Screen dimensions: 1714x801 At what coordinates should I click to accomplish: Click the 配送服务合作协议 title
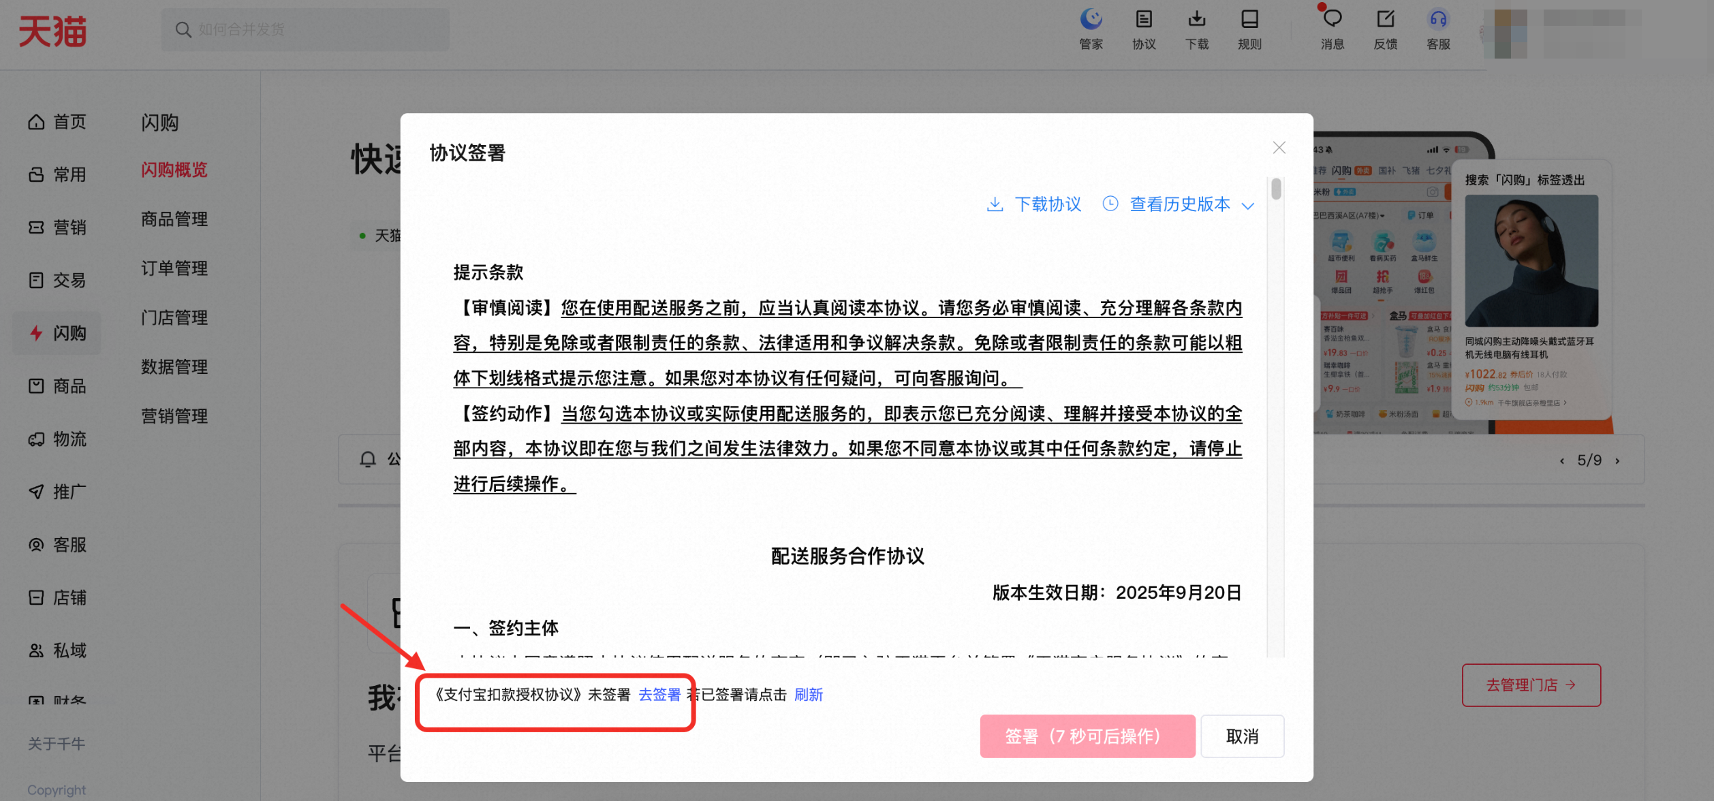[x=847, y=556]
